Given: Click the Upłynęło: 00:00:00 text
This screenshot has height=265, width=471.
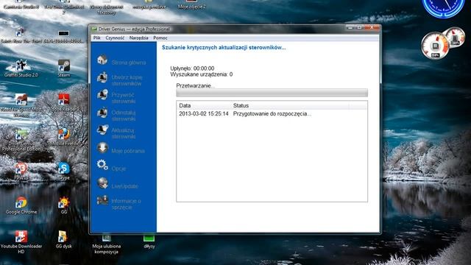Looking at the screenshot, I should 192,68.
